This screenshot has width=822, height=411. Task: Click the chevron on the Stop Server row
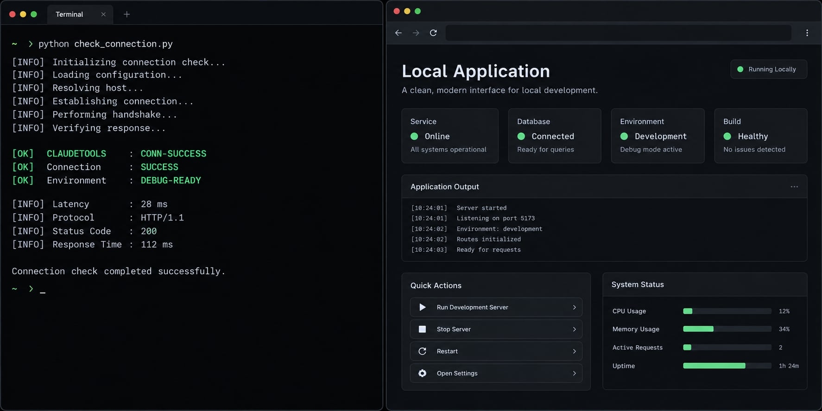coord(574,329)
